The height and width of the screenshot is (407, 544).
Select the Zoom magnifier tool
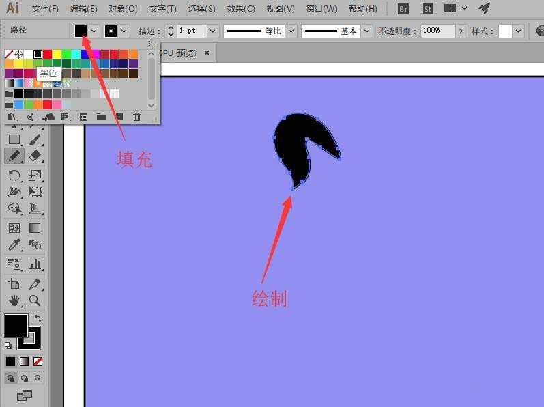pyautogui.click(x=35, y=300)
